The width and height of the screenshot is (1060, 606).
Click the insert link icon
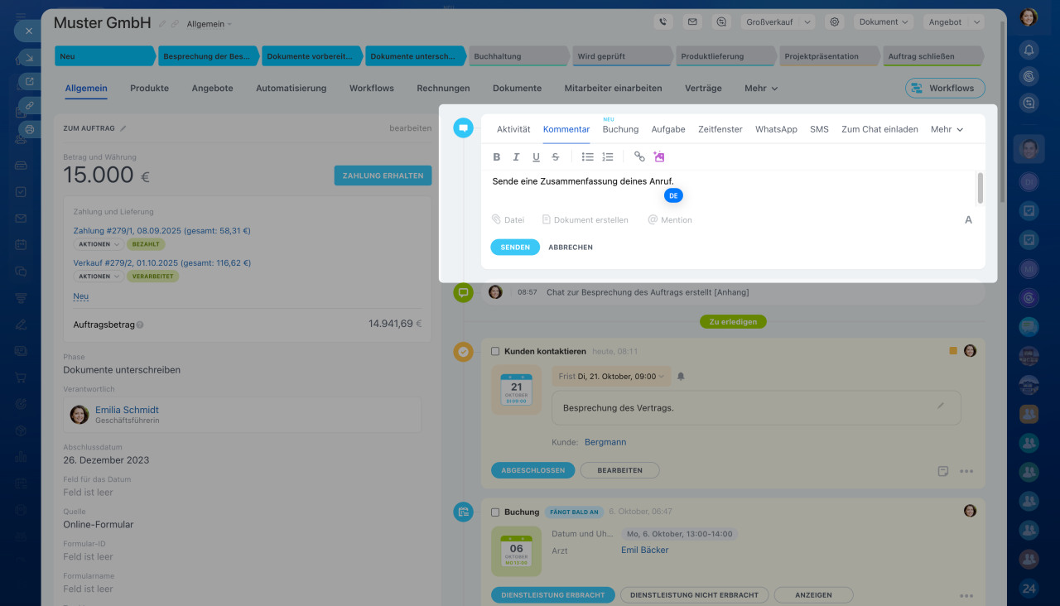pyautogui.click(x=639, y=156)
